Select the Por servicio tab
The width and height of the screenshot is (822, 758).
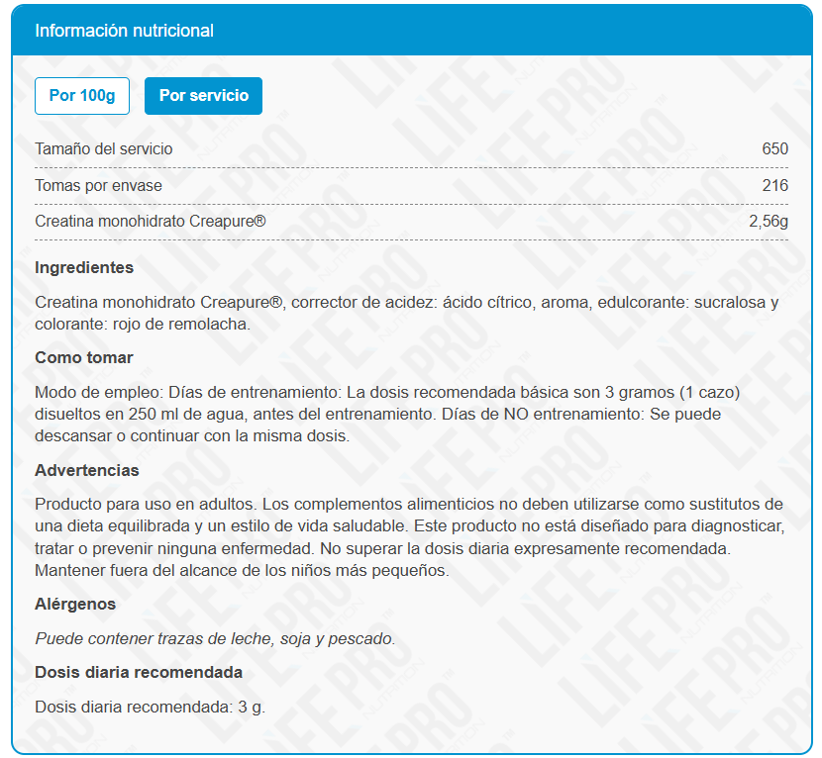tap(203, 96)
